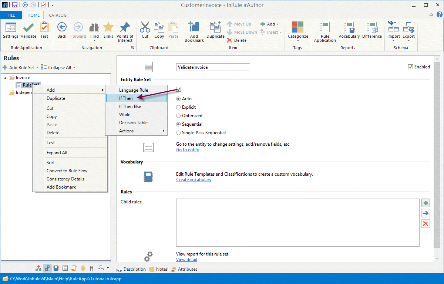Choose If Then from Add submenu
This screenshot has height=284, width=444.
[126, 98]
